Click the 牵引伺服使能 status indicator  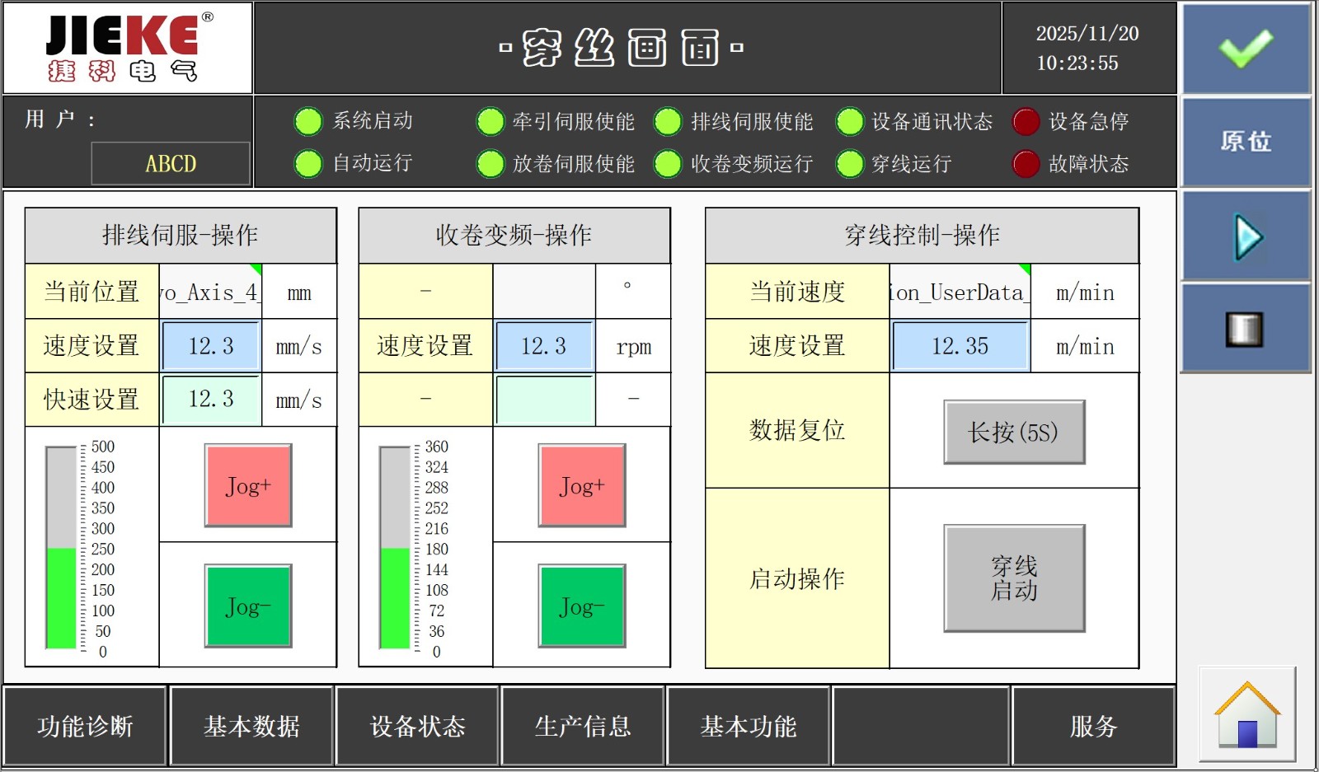coord(491,122)
